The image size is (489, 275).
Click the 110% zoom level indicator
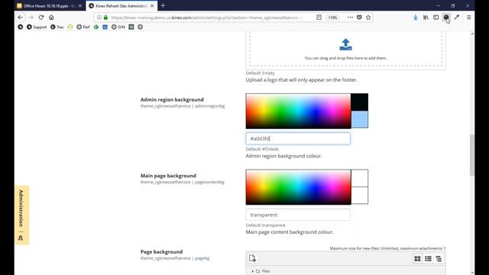(x=332, y=18)
